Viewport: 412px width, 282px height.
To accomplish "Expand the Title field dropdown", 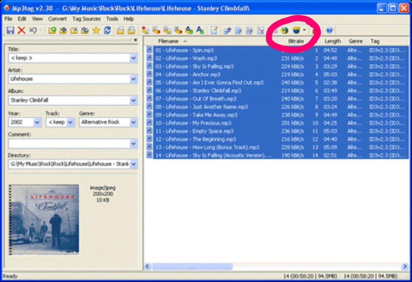I will tap(133, 58).
